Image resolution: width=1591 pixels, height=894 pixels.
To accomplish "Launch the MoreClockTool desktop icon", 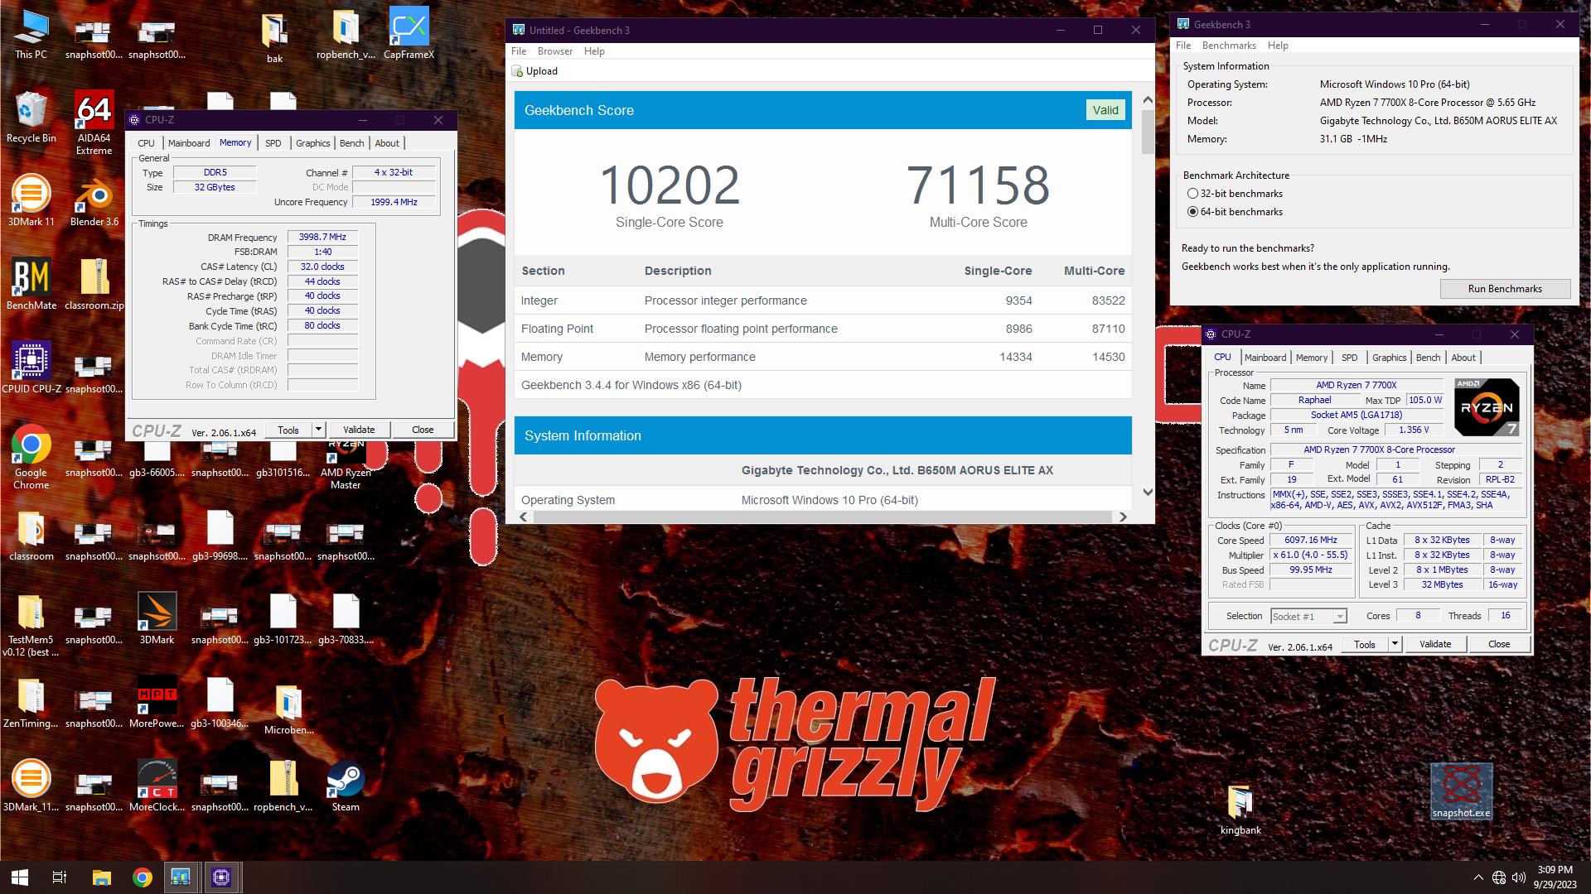I will pyautogui.click(x=157, y=786).
